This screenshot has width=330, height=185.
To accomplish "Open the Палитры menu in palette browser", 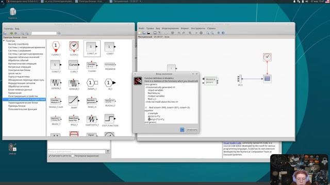I will (8, 29).
